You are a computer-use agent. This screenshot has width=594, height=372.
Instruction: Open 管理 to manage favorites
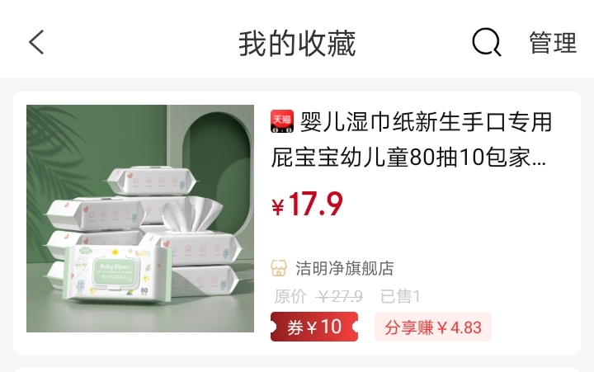[x=553, y=43]
